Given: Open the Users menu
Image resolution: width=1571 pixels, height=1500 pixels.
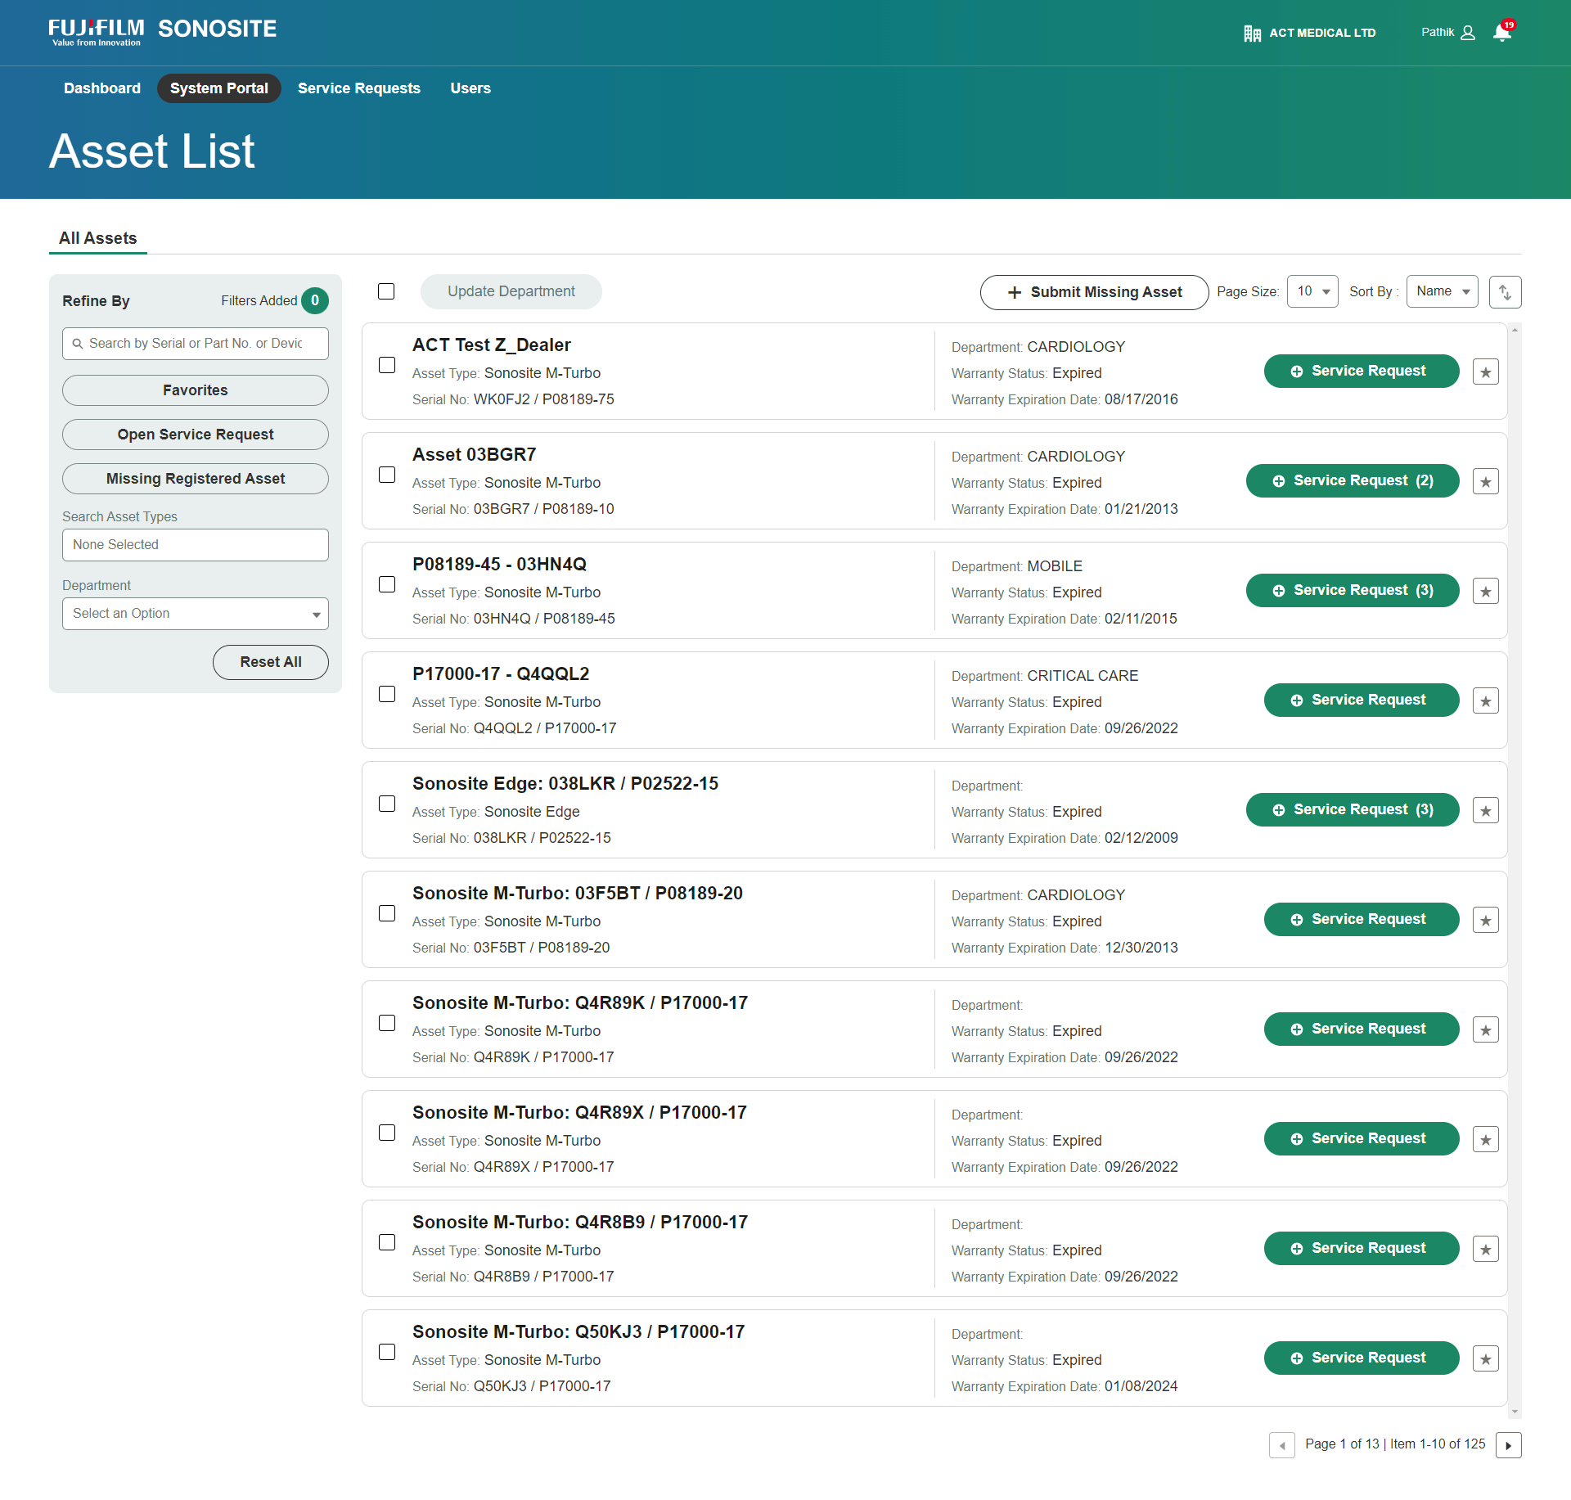Looking at the screenshot, I should click(x=470, y=88).
